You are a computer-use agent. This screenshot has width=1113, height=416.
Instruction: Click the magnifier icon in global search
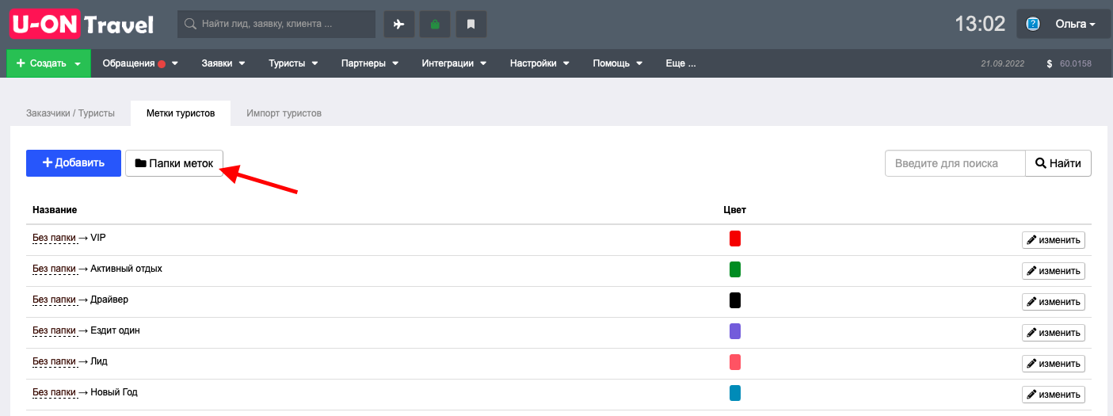pos(190,24)
